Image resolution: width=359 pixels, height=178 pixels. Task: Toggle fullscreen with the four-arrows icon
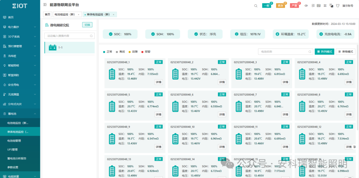(325, 6)
